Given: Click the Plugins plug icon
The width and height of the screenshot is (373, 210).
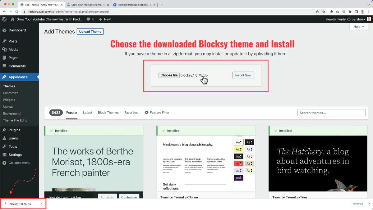Looking at the screenshot, I should click(x=4, y=130).
